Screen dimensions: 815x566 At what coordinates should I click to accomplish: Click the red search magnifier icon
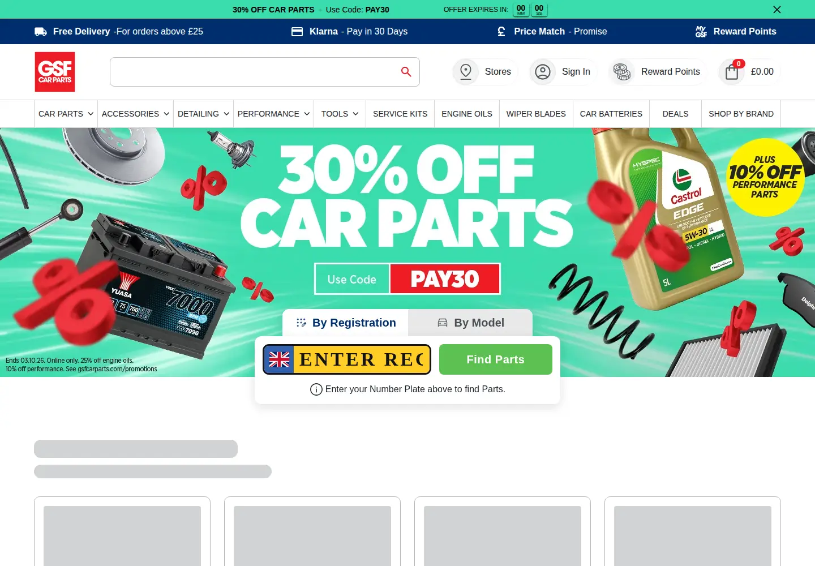(x=406, y=72)
